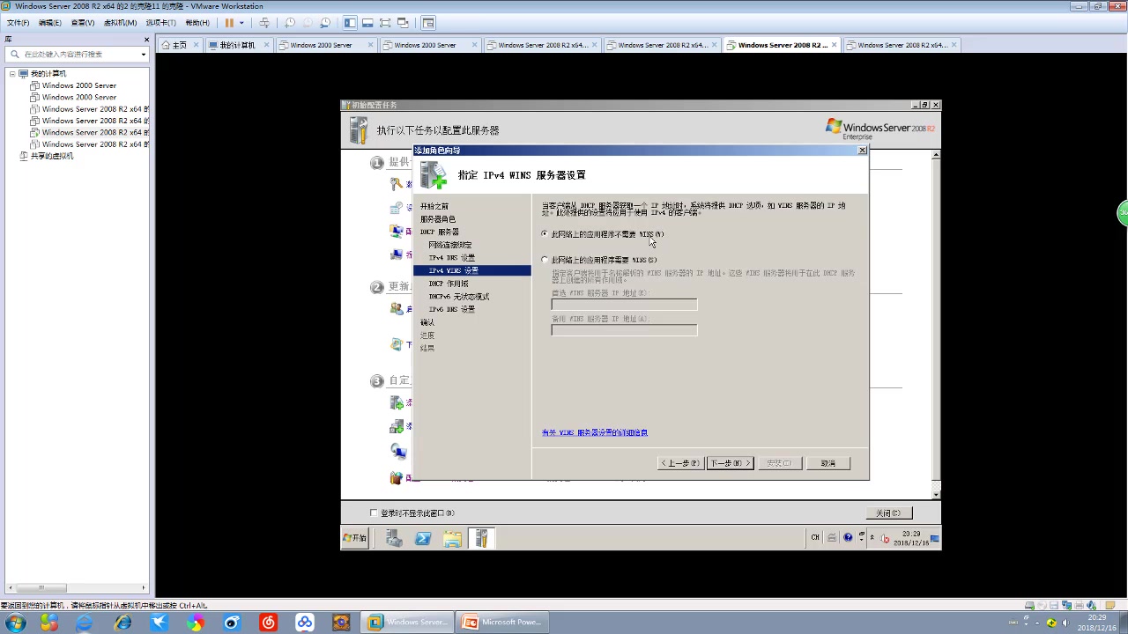Click the guest 开始 Start button

pyautogui.click(x=354, y=538)
